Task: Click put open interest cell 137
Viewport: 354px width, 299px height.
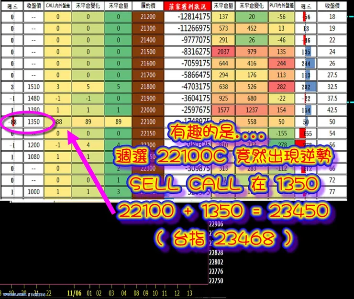Action: click(223, 17)
